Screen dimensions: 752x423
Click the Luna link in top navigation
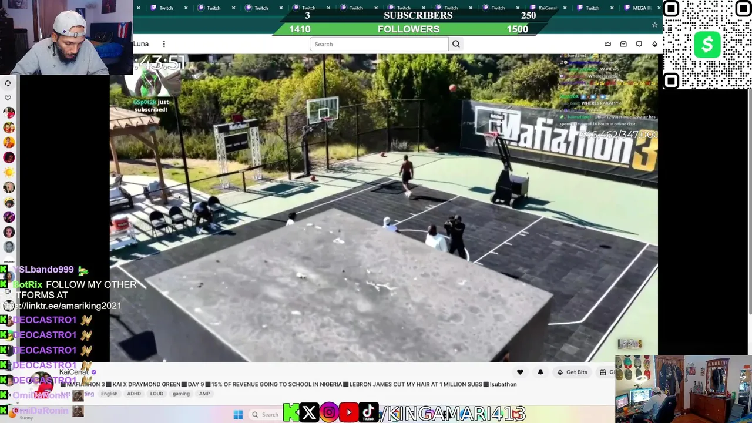point(141,44)
